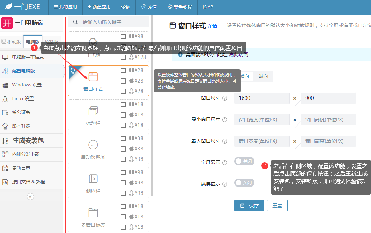The width and height of the screenshot is (371, 233).
Task: Click the 窗口尺寸 width field showing 1600
Action: click(x=262, y=98)
